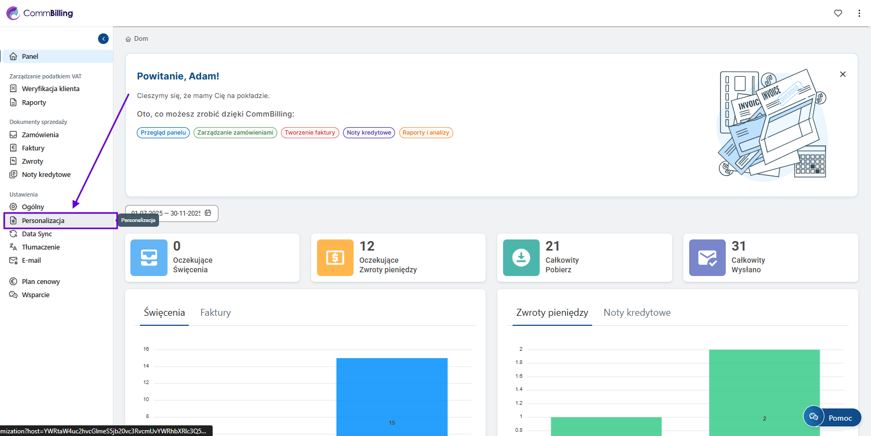Close the welcome banner

point(843,74)
